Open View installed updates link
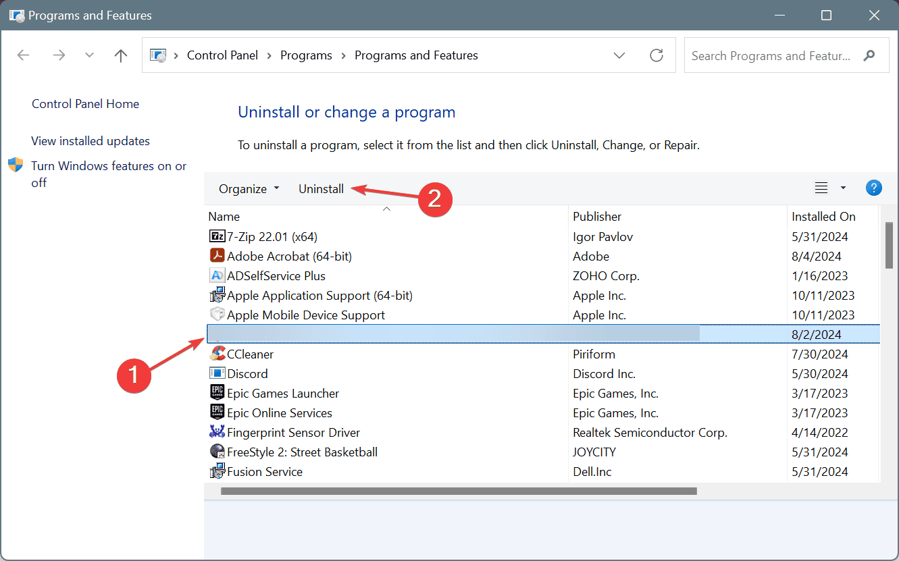The image size is (899, 561). click(x=91, y=141)
